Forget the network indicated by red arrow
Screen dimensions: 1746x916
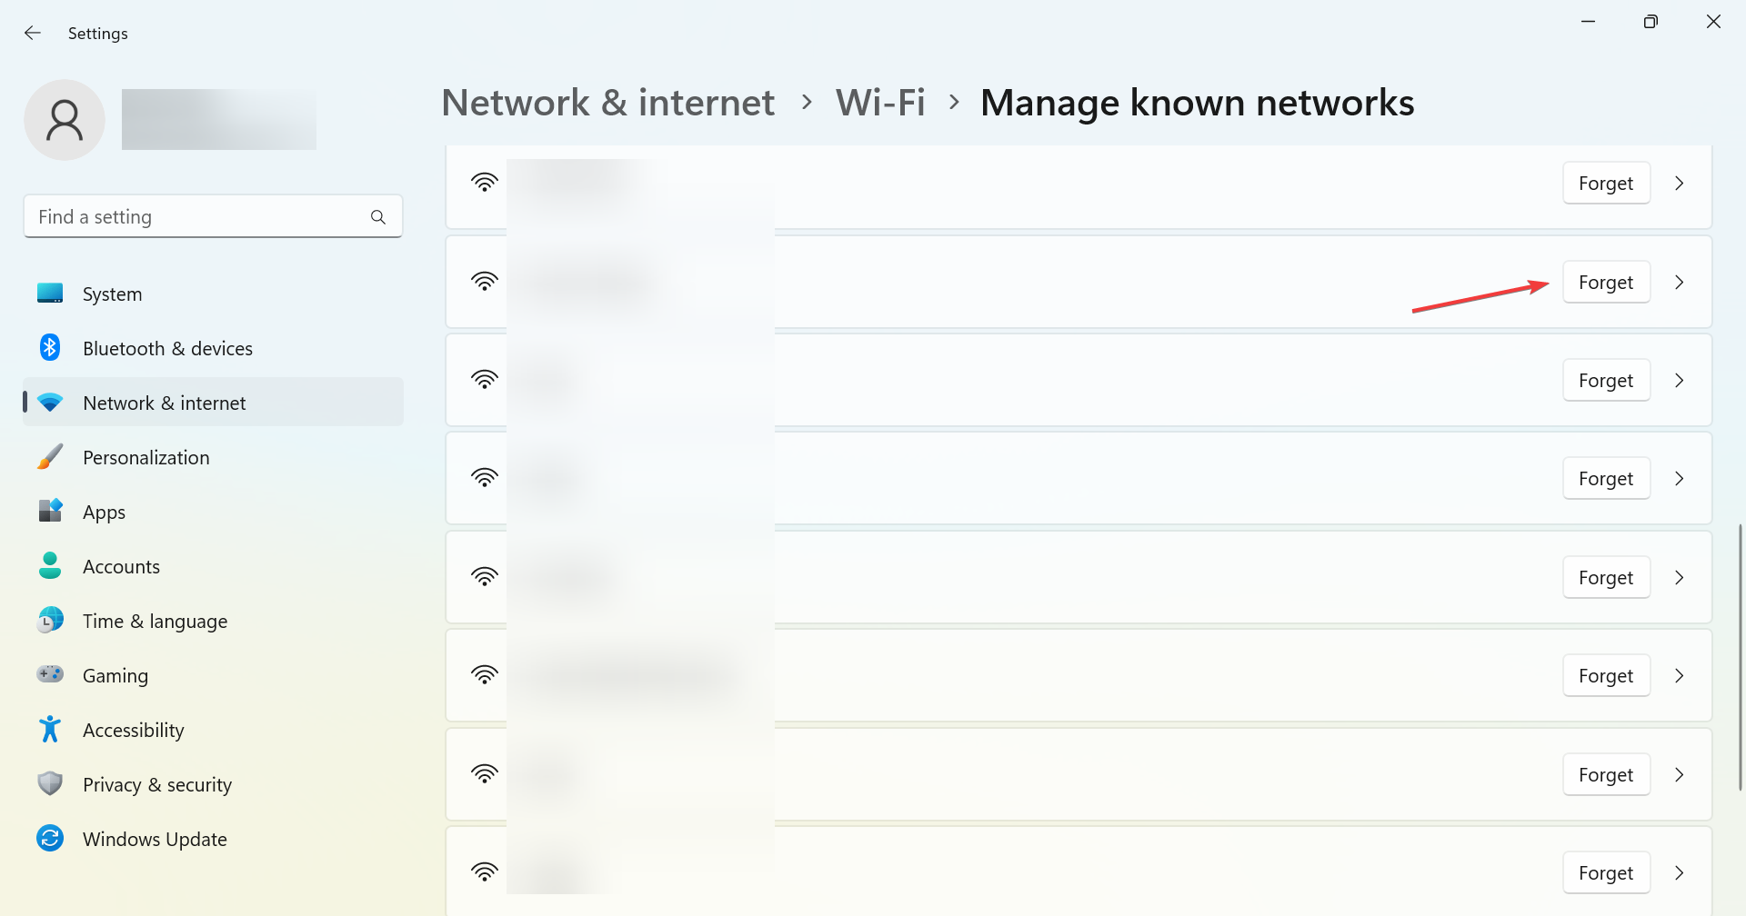click(x=1606, y=283)
